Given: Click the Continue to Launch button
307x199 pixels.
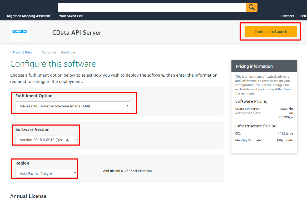Looking at the screenshot, I should pyautogui.click(x=271, y=32).
